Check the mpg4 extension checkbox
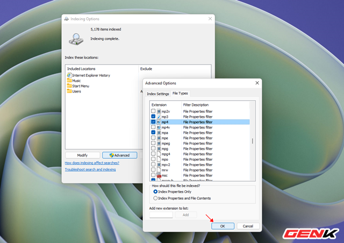Viewport: 344px width, 243px height. pyautogui.click(x=153, y=154)
